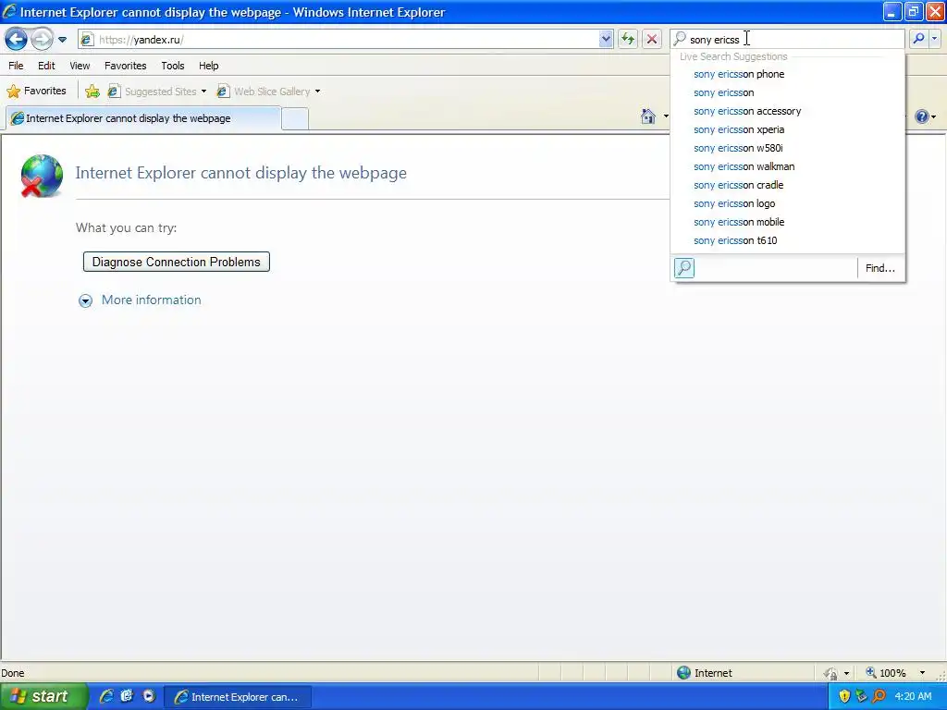Click the Protected Mode lock status icon
The image size is (947, 710).
(831, 673)
